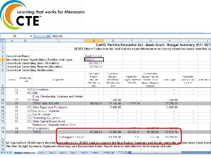Click the 47,543.21 total cell
The height and width of the screenshot is (158, 211).
[x=94, y=132]
